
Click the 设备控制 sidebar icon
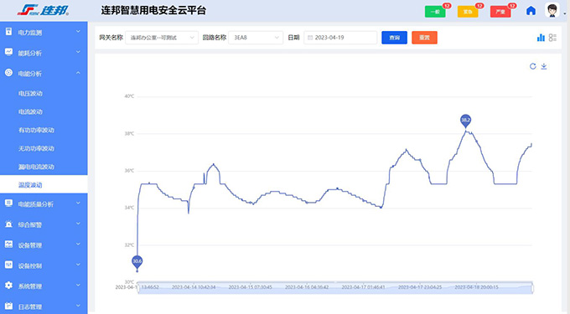[8, 265]
